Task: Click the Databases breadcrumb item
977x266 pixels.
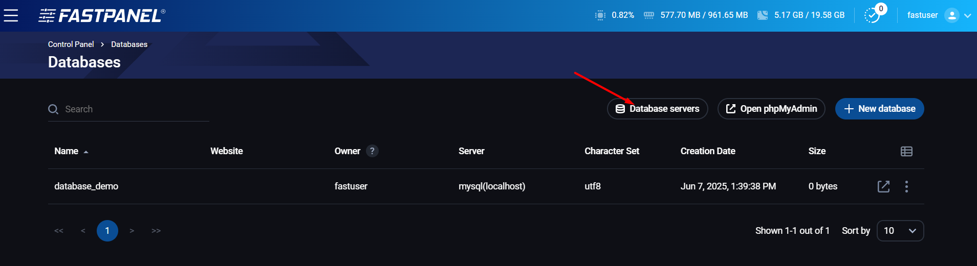Action: (x=129, y=44)
